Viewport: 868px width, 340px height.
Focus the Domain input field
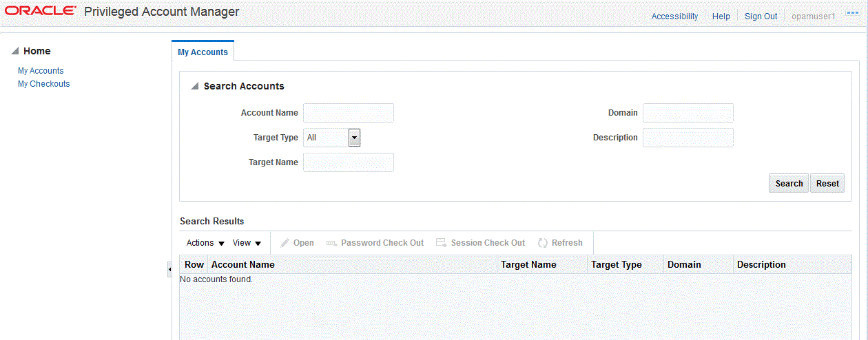tap(688, 113)
